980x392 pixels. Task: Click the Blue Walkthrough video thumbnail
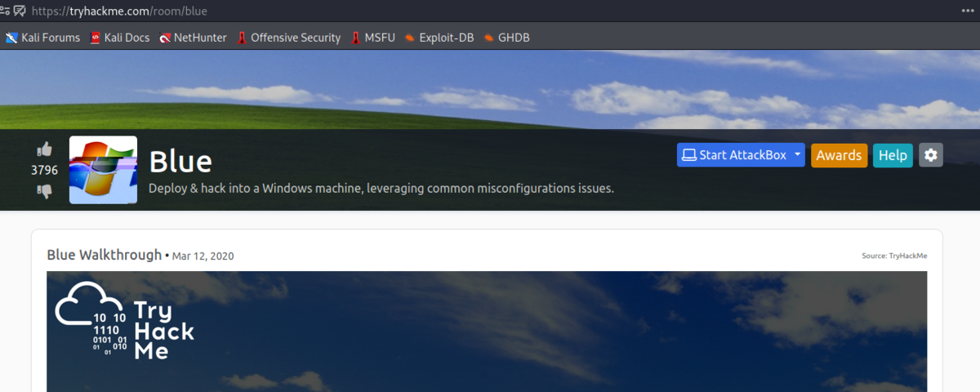487,332
